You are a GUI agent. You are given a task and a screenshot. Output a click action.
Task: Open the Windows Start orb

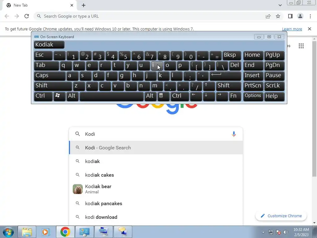pos(8,232)
